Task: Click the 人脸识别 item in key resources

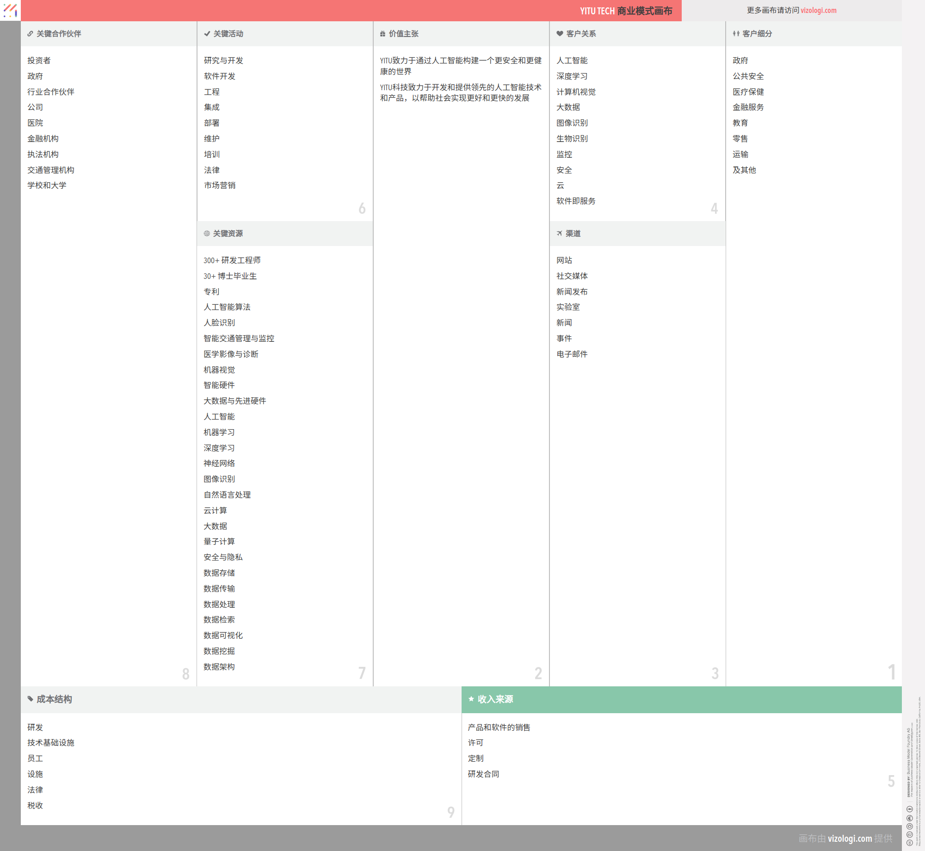Action: click(219, 323)
